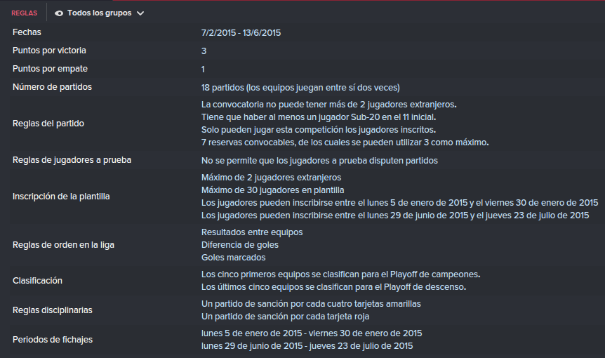Click the Puntos por victoria row

(x=302, y=51)
